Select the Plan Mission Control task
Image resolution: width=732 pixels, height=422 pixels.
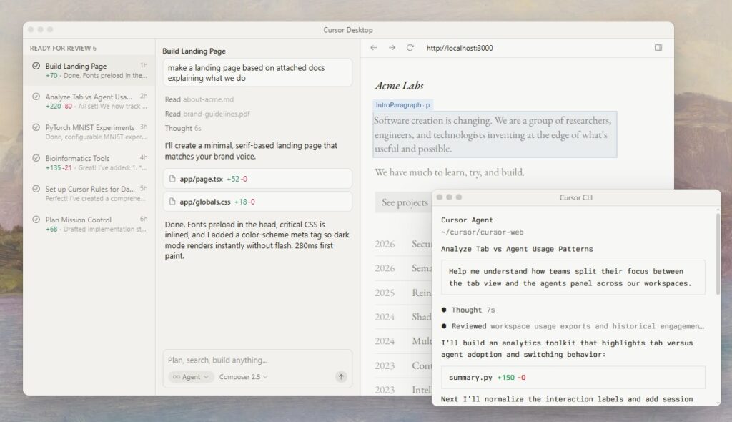(89, 225)
